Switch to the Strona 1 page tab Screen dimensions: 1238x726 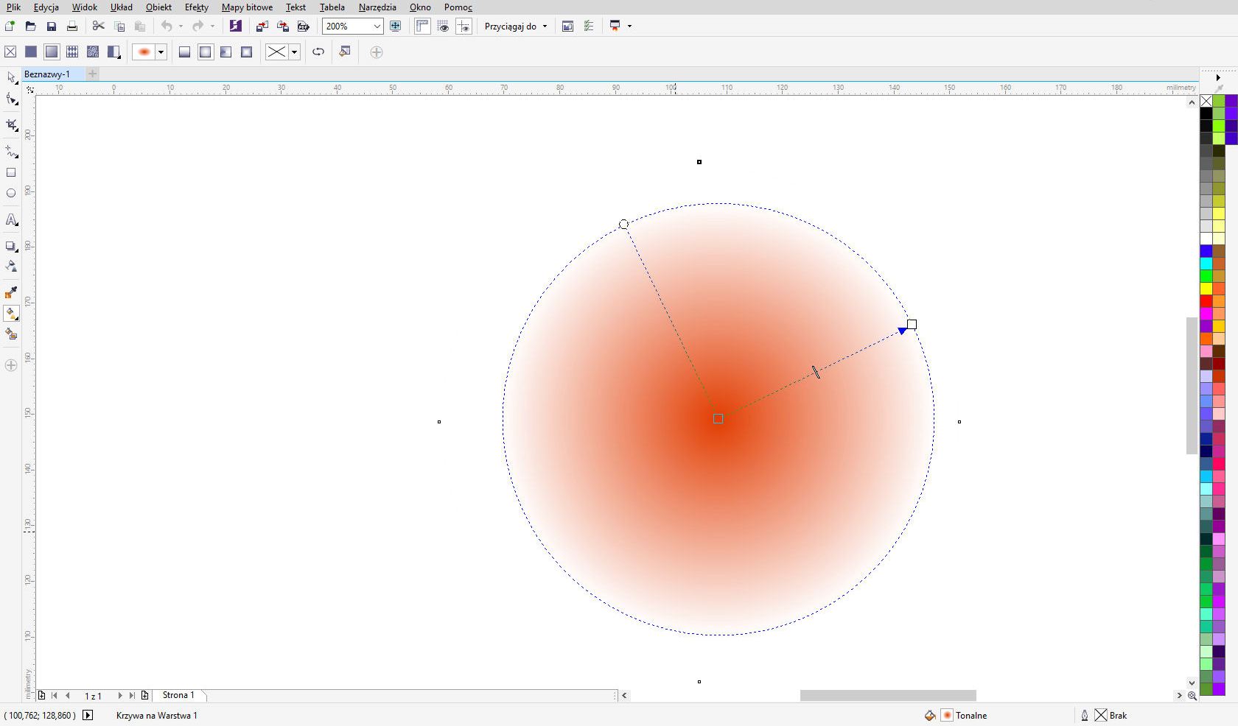(x=178, y=695)
